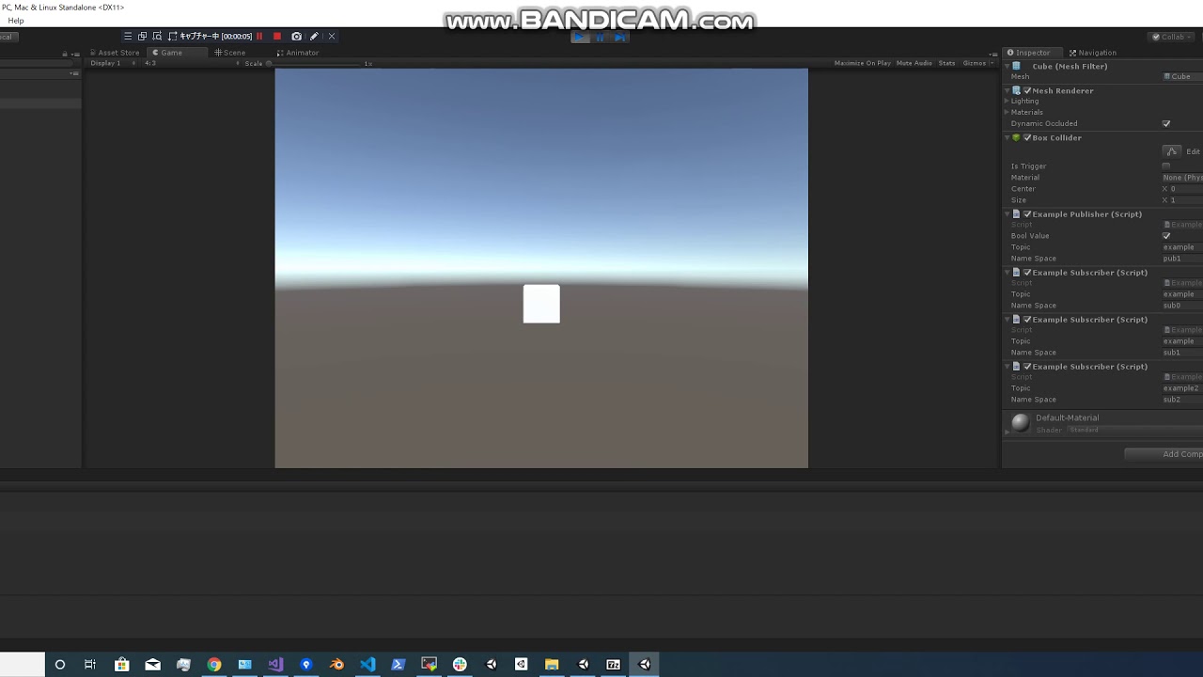Collapse the Box Collider component
1203x677 pixels.
pos(1008,138)
